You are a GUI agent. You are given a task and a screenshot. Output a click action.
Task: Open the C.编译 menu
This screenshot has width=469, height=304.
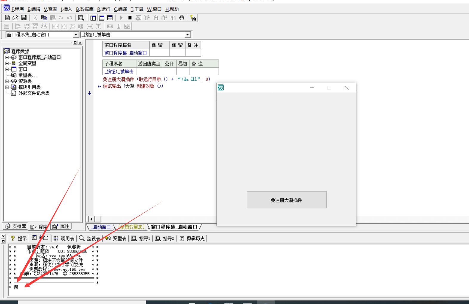120,9
